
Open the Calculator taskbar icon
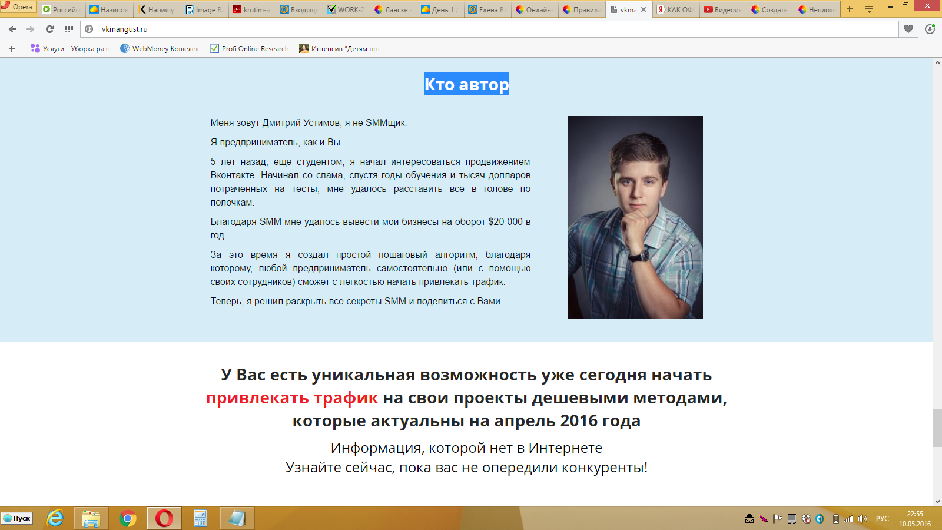click(x=200, y=518)
